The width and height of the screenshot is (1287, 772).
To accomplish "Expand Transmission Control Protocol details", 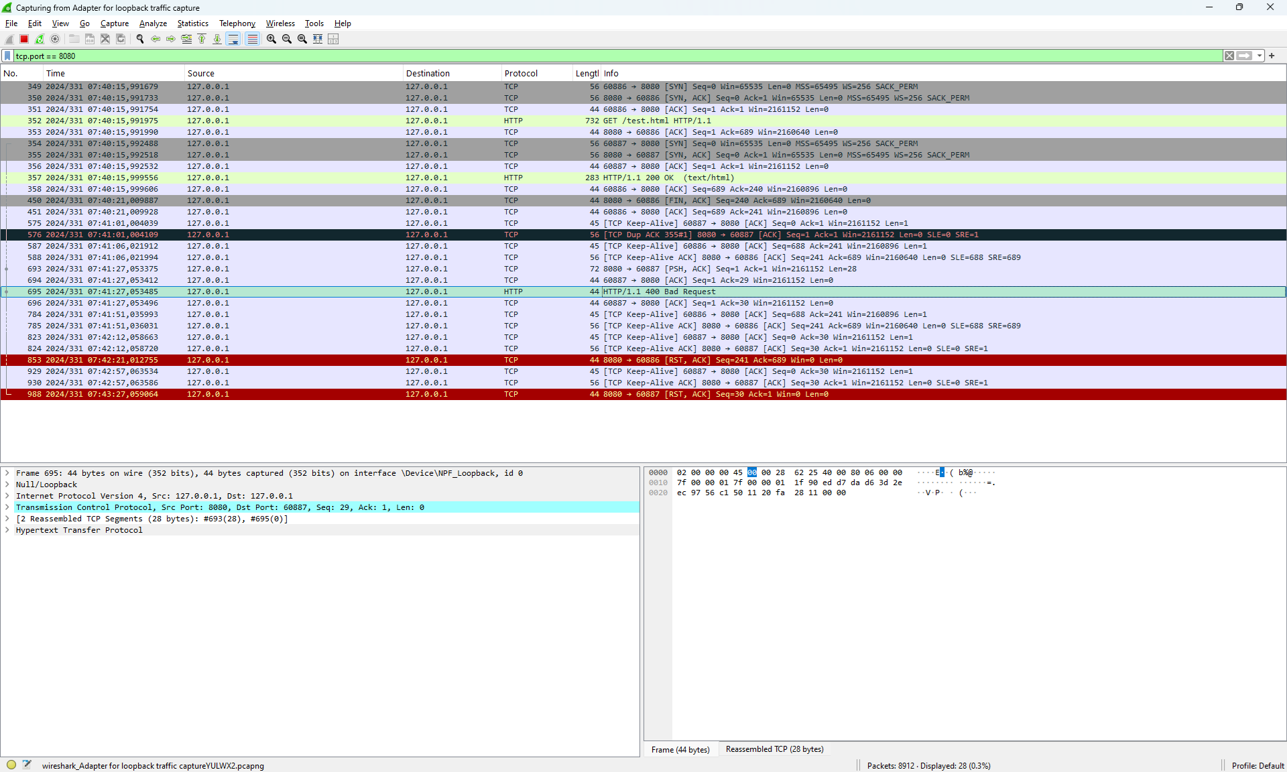I will click(7, 507).
